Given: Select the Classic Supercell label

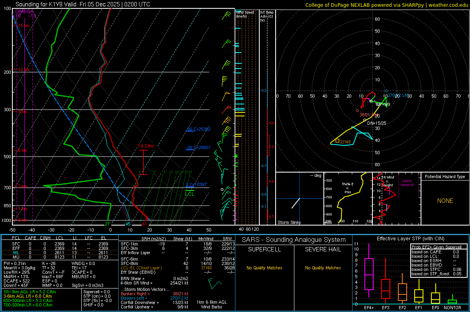Looking at the screenshot, I should coord(407,183).
